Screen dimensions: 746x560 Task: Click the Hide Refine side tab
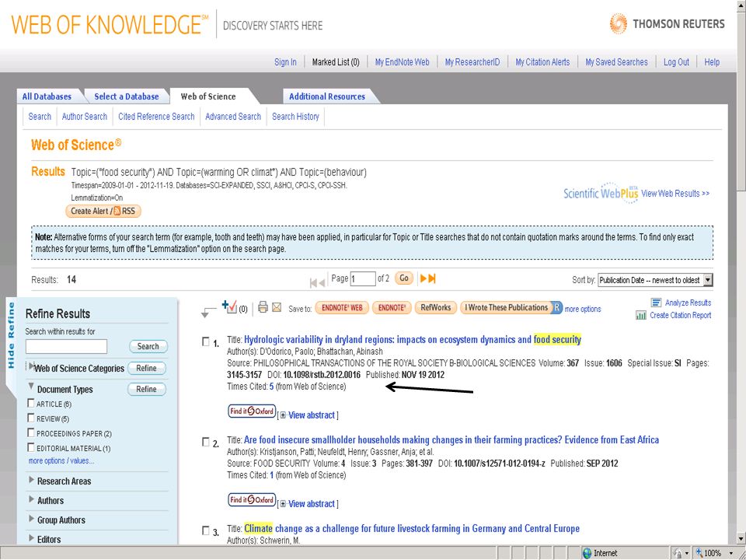[12, 335]
